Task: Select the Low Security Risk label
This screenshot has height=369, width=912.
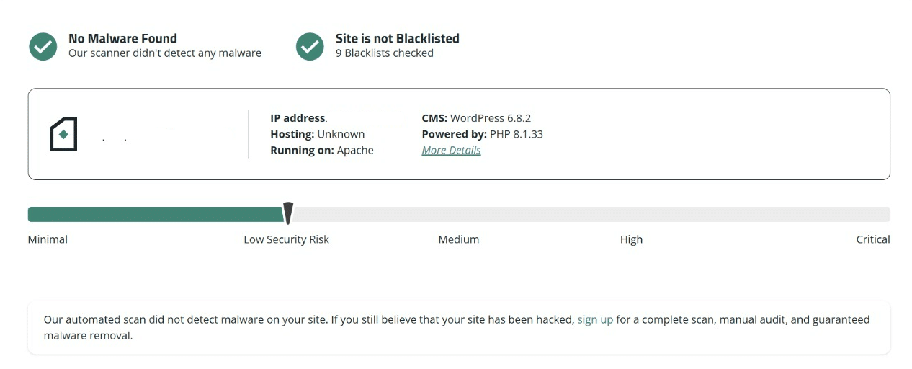Action: [286, 239]
